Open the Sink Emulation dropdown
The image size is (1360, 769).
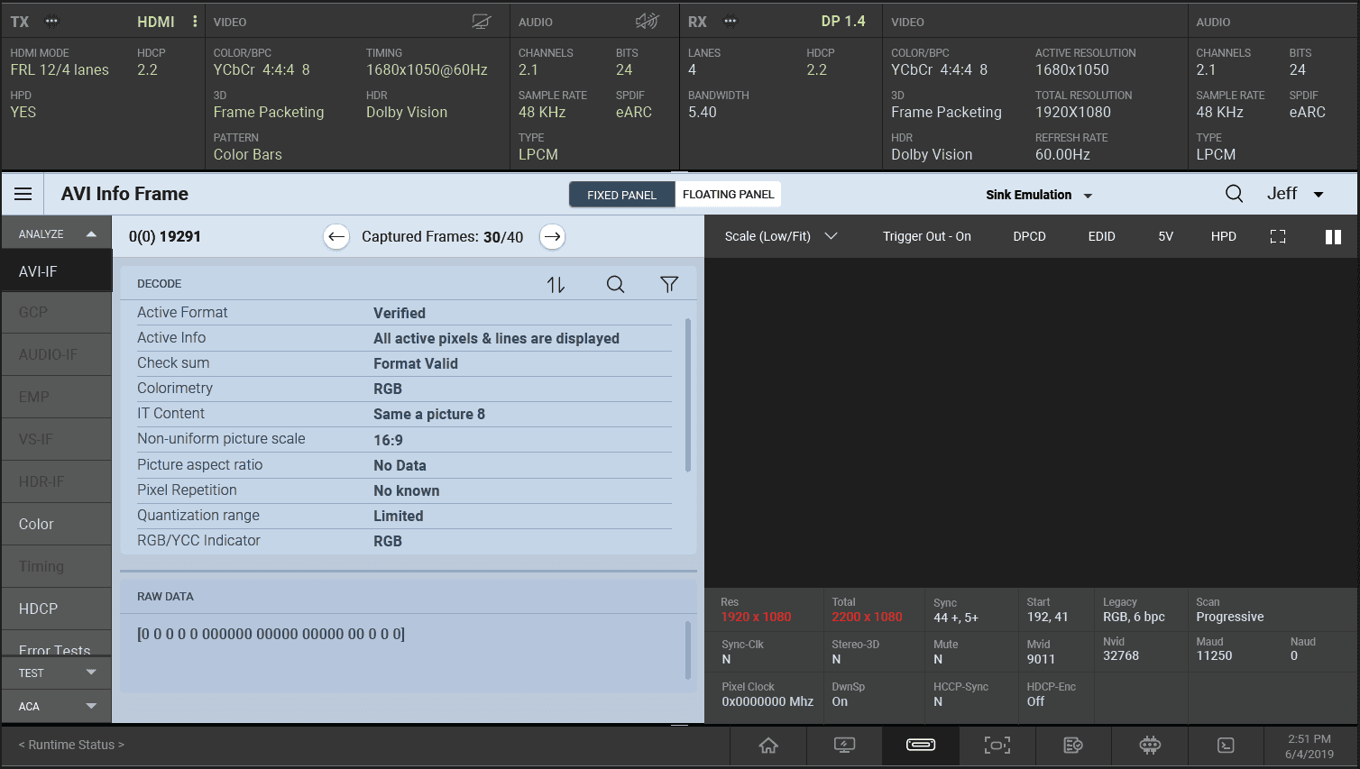(x=1039, y=195)
